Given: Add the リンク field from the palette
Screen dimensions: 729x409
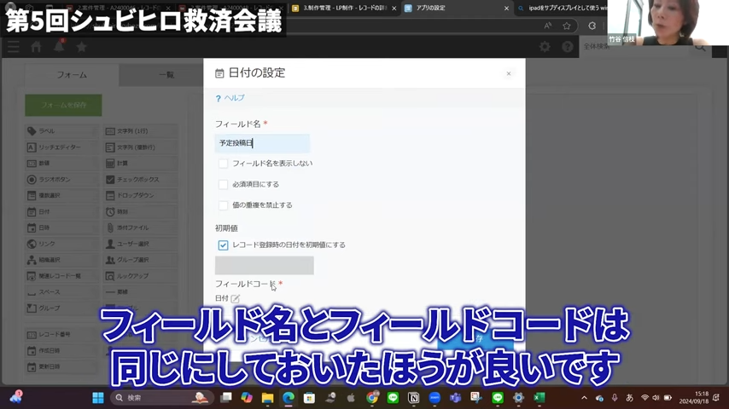Looking at the screenshot, I should [x=61, y=244].
